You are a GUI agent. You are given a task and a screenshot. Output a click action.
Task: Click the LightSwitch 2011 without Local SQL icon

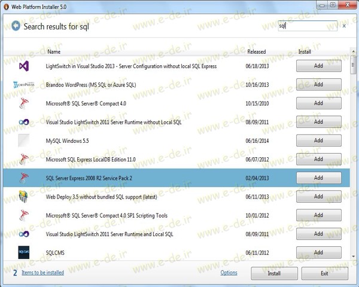point(24,122)
